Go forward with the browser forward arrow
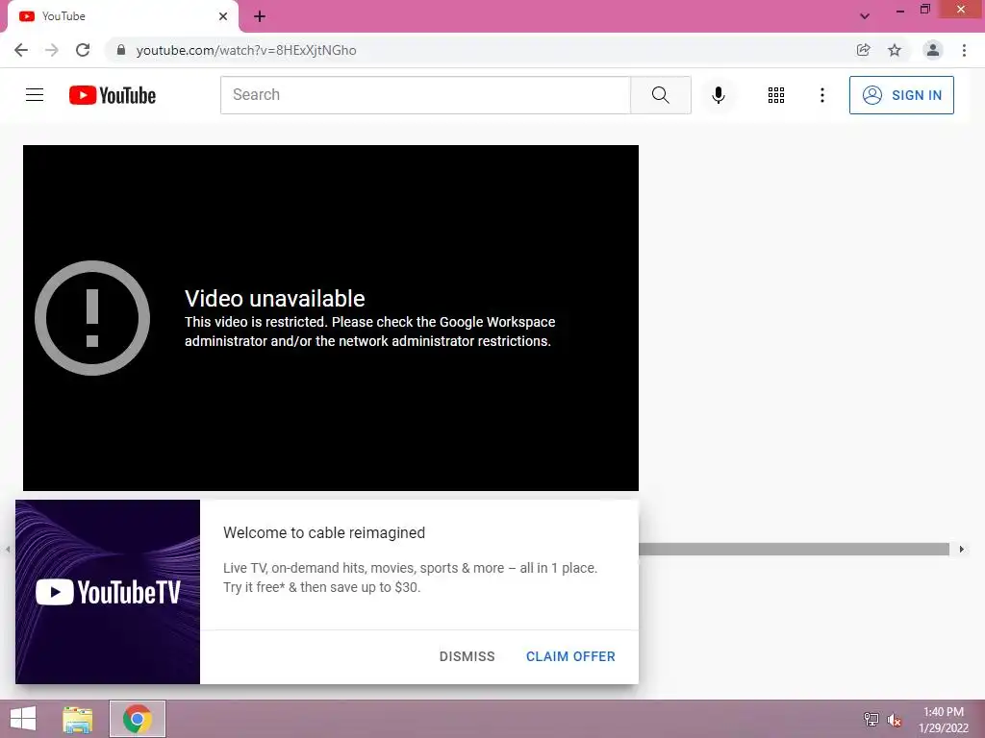This screenshot has width=985, height=738. click(52, 50)
